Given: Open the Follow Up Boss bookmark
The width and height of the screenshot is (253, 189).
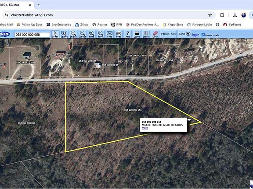Looking at the screenshot, I should (x=30, y=24).
